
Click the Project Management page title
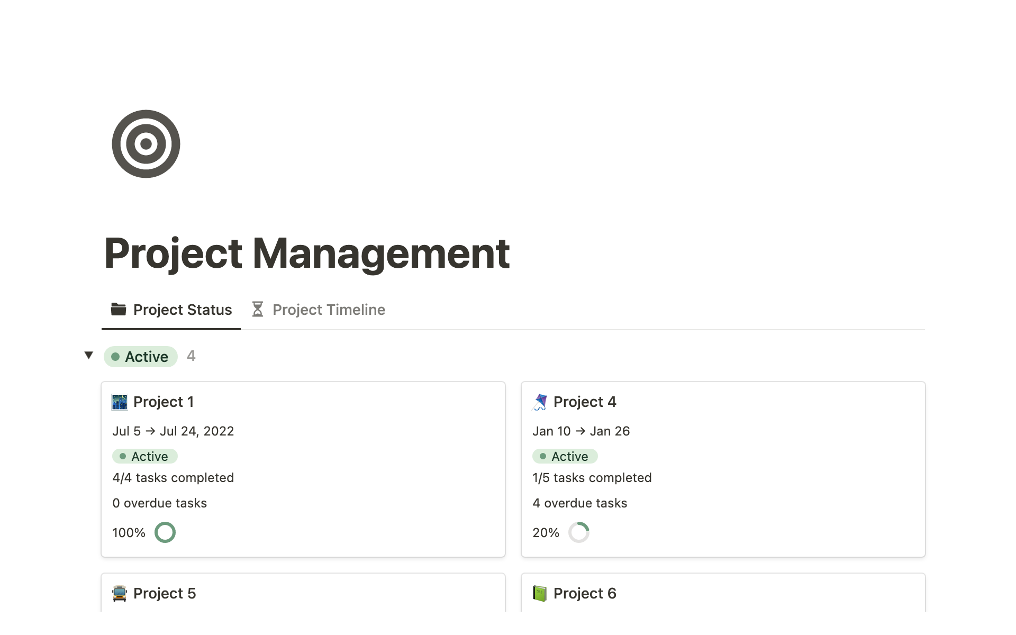(307, 253)
